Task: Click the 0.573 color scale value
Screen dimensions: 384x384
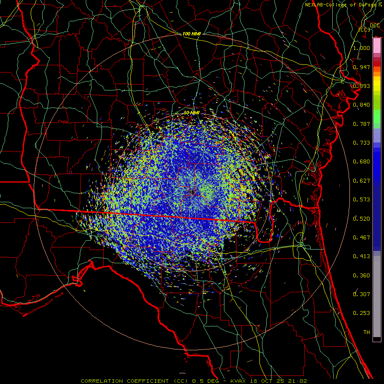Action: [361, 200]
